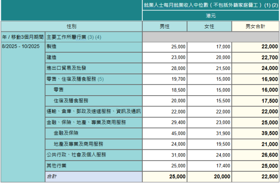Select 製造 female value 17,000

209,47
